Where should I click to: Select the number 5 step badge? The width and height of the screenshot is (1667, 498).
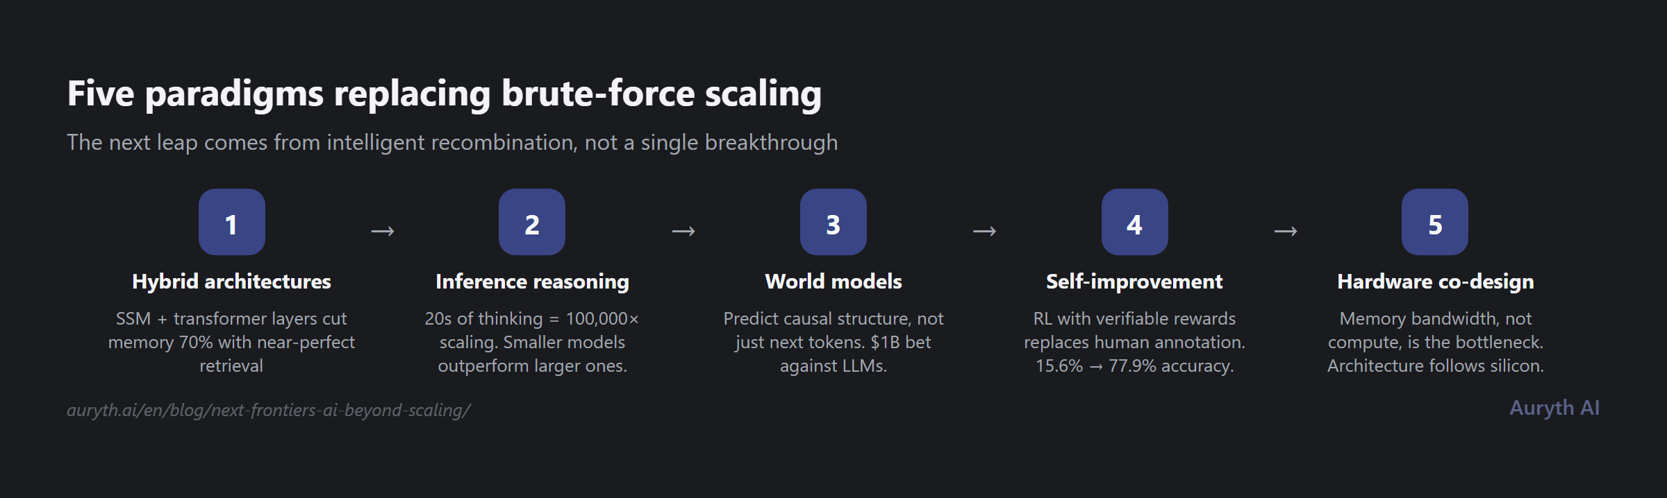(1435, 222)
